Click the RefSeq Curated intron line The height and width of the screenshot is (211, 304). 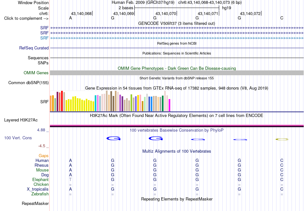click(177, 48)
